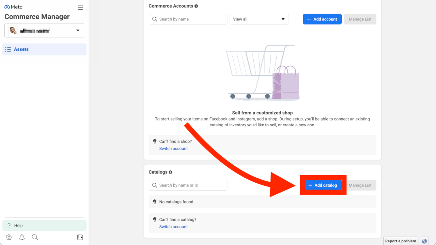
Task: Open the hamburger menu in sidebar
Action: tap(80, 7)
